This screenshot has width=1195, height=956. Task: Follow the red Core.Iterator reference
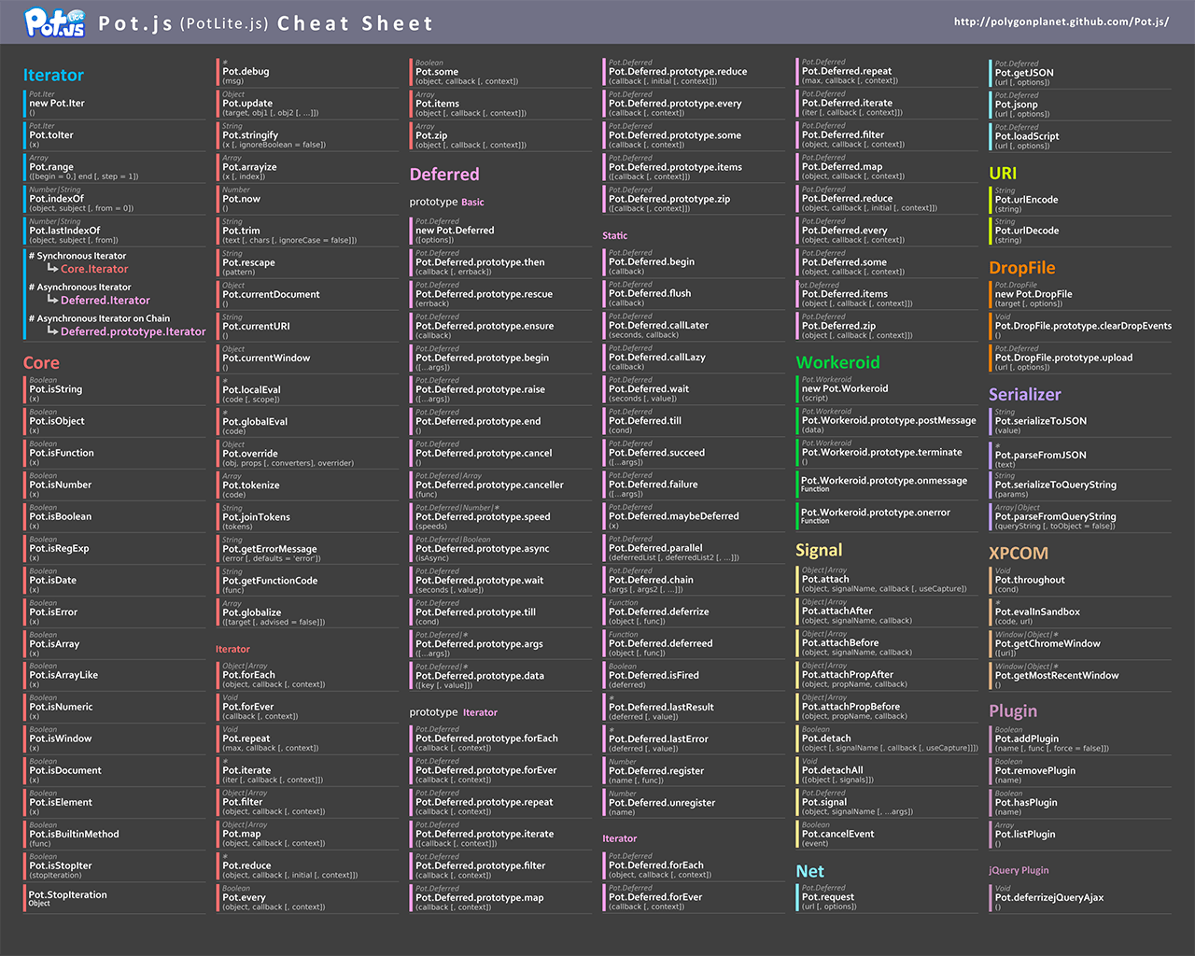[x=94, y=269]
